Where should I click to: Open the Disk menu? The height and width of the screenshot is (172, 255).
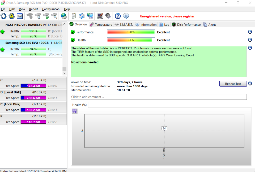[12, 9]
